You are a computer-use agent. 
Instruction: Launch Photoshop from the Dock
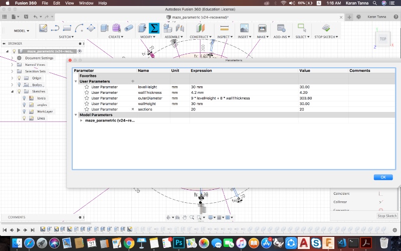[178, 243]
